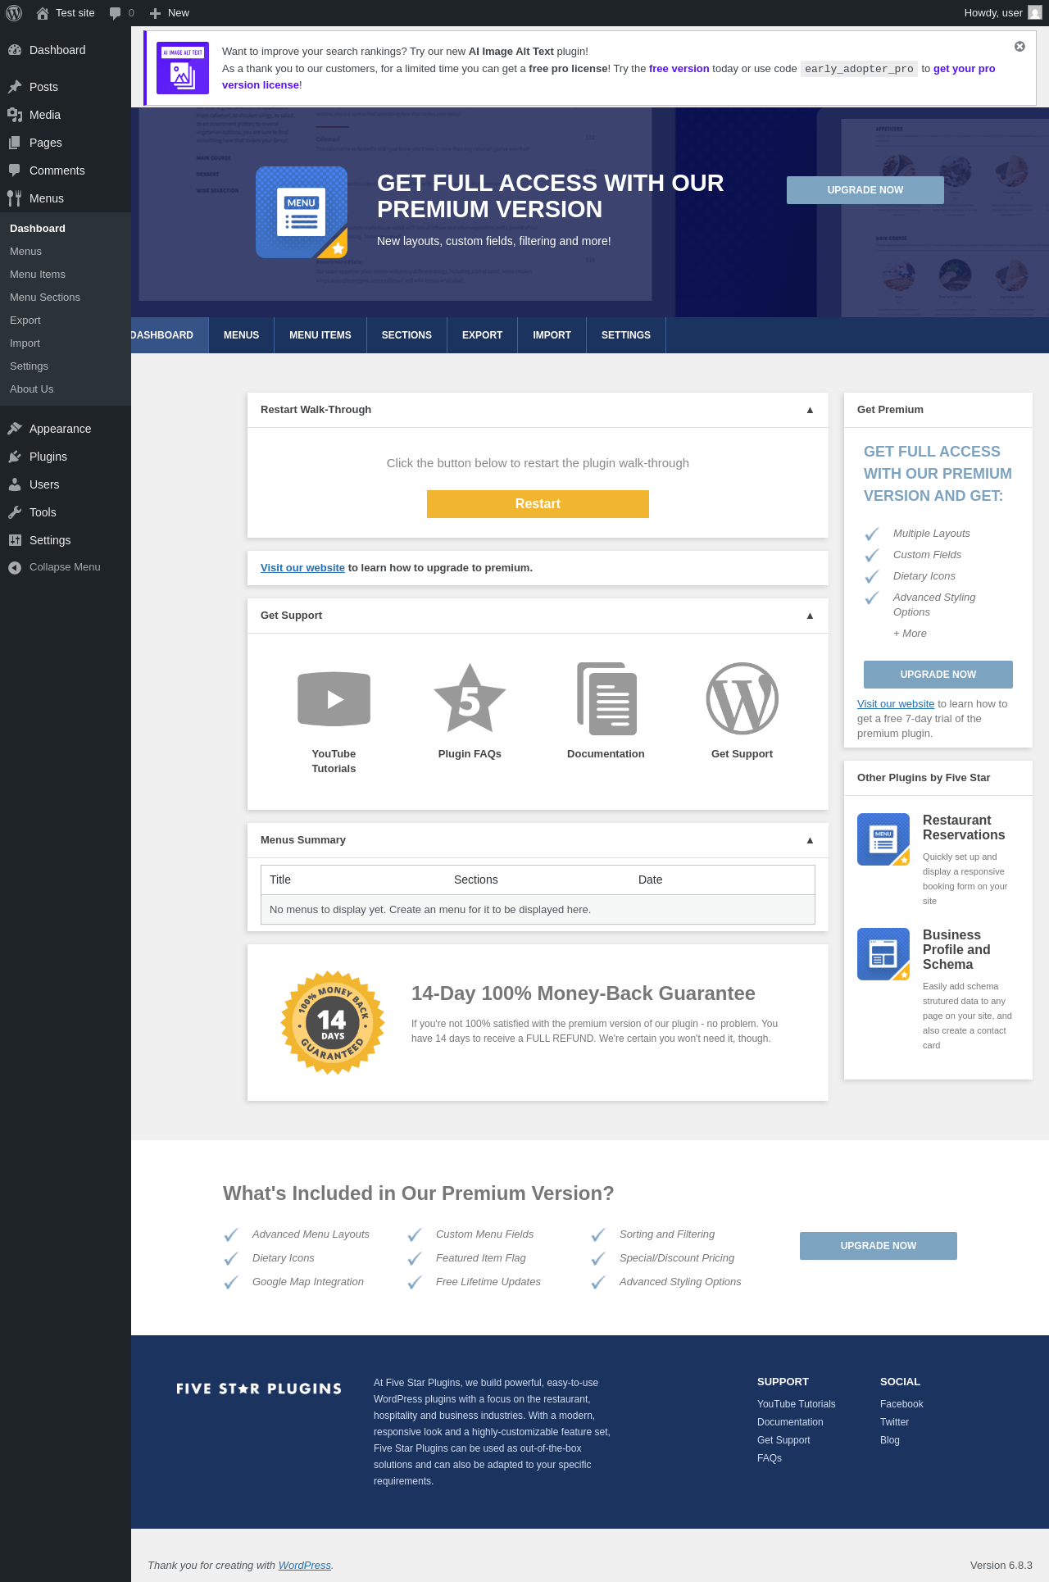Open the Documentation pages icon
This screenshot has height=1582, width=1049.
point(606,698)
